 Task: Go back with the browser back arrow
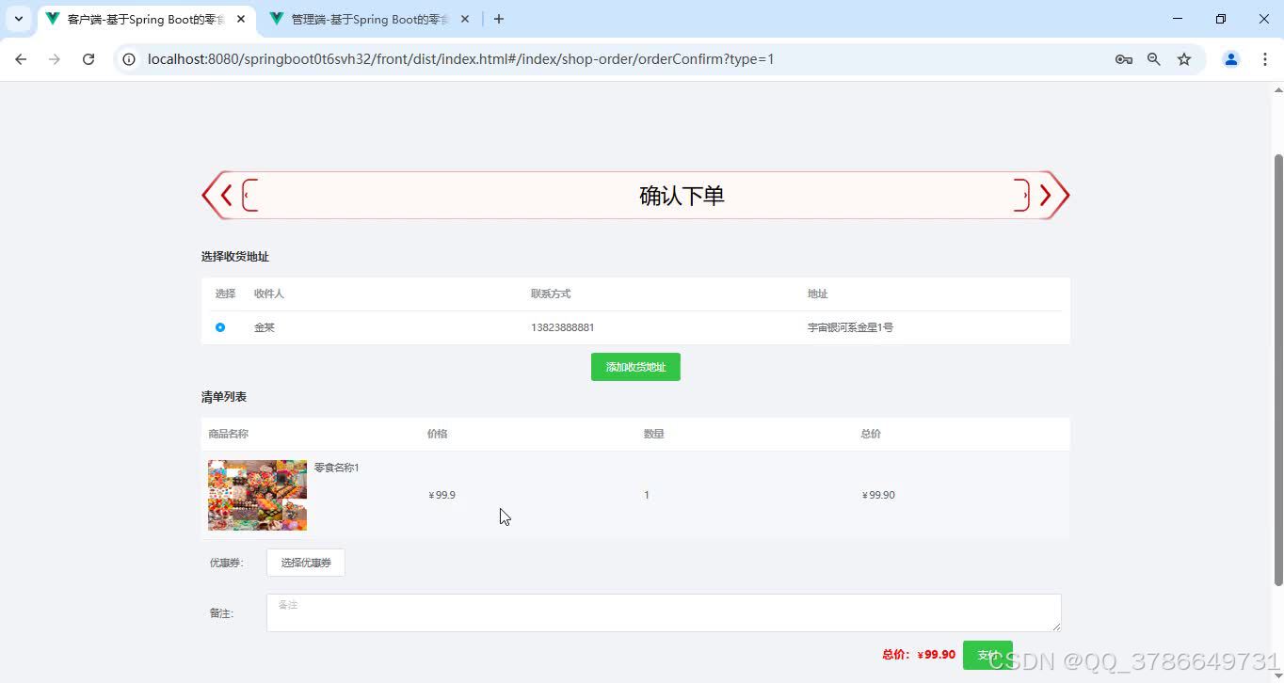coord(21,59)
